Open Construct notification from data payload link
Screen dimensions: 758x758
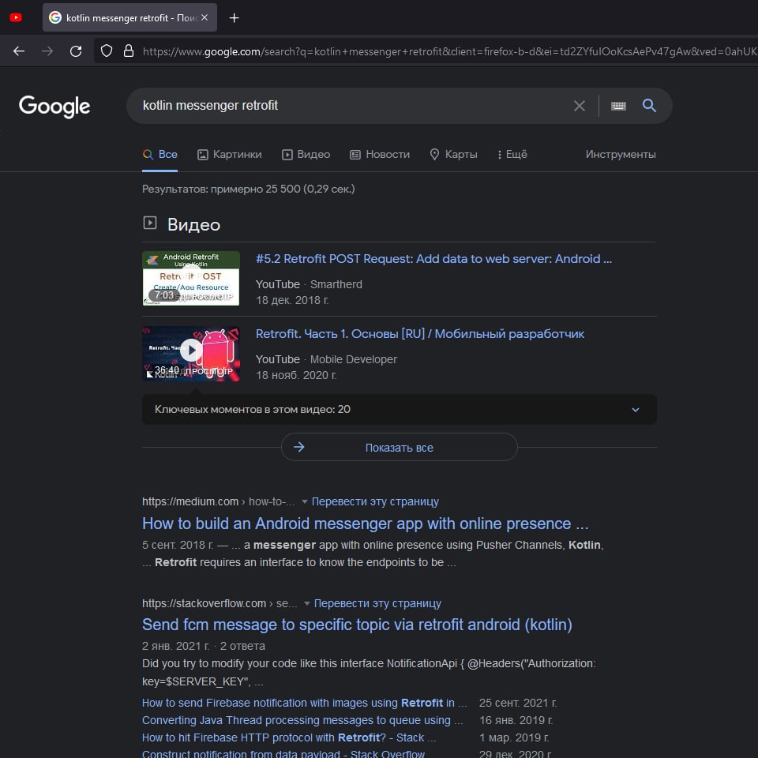click(x=283, y=753)
